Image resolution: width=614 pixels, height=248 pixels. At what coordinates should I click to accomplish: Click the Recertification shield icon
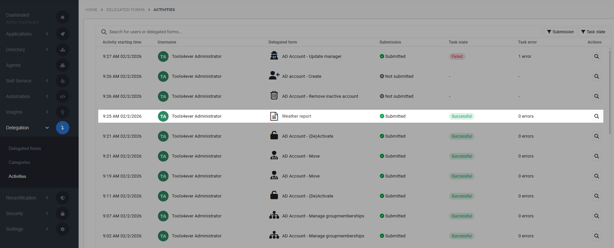click(x=63, y=198)
